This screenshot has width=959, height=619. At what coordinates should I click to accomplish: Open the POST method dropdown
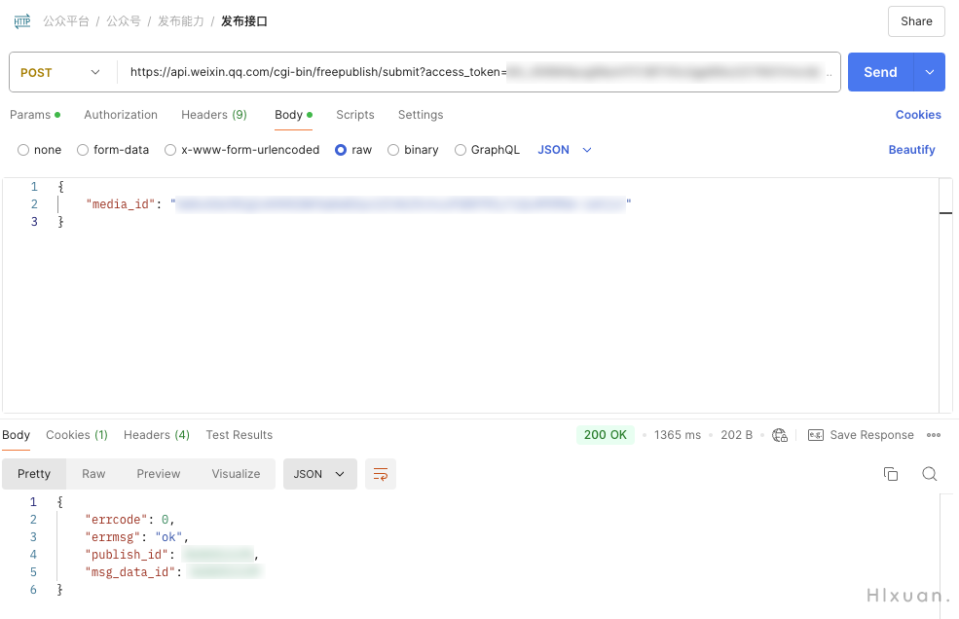pyautogui.click(x=60, y=72)
